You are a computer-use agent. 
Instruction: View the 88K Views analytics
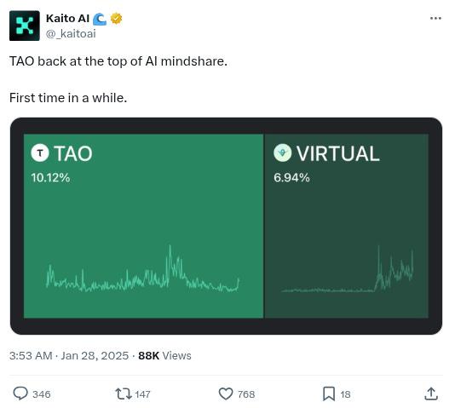pos(164,355)
